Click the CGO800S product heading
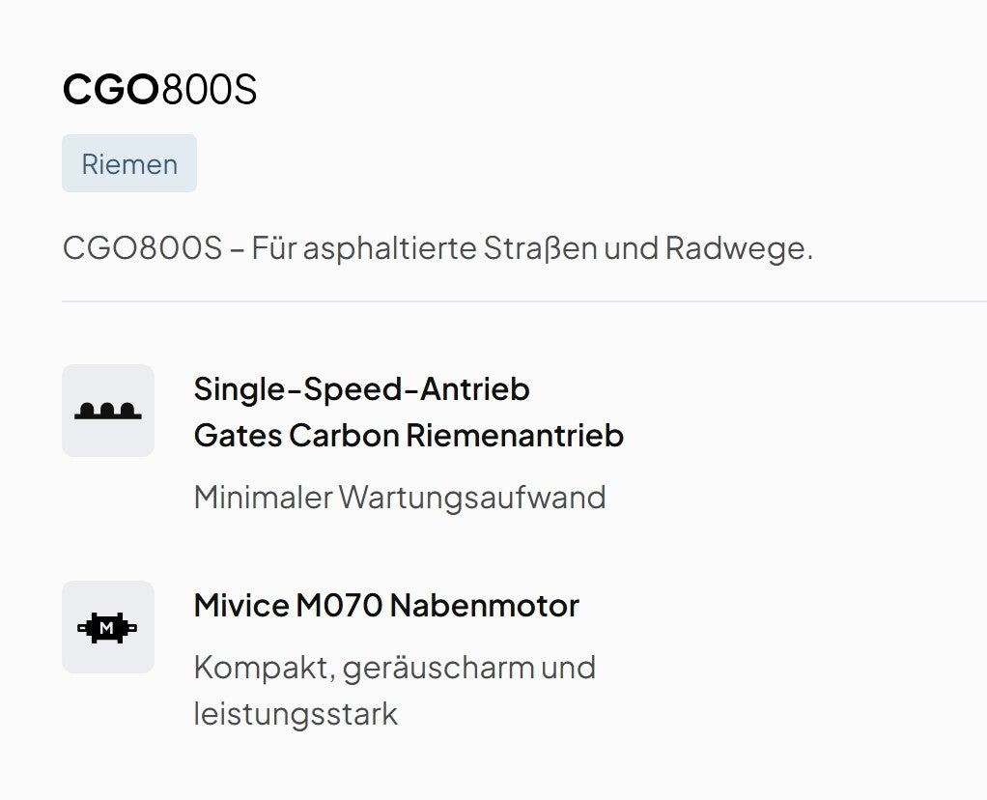The height and width of the screenshot is (800, 987). 160,90
